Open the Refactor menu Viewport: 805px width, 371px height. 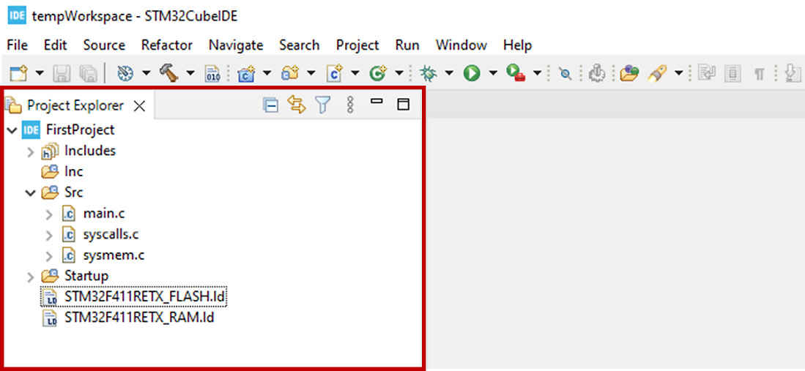[167, 45]
